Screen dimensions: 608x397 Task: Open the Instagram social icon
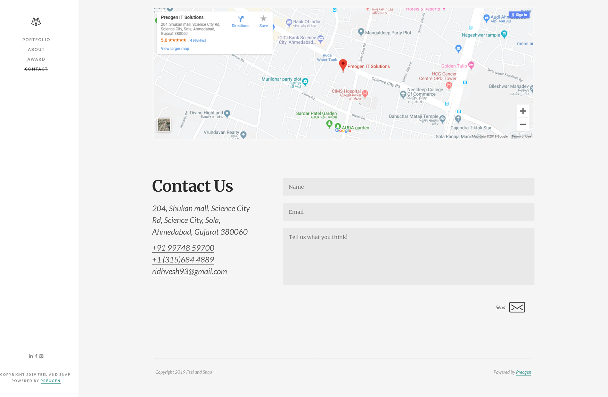click(41, 356)
